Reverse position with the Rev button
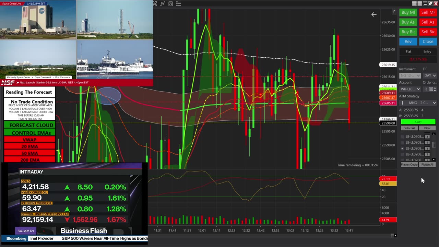439x247 pixels. coord(408,42)
